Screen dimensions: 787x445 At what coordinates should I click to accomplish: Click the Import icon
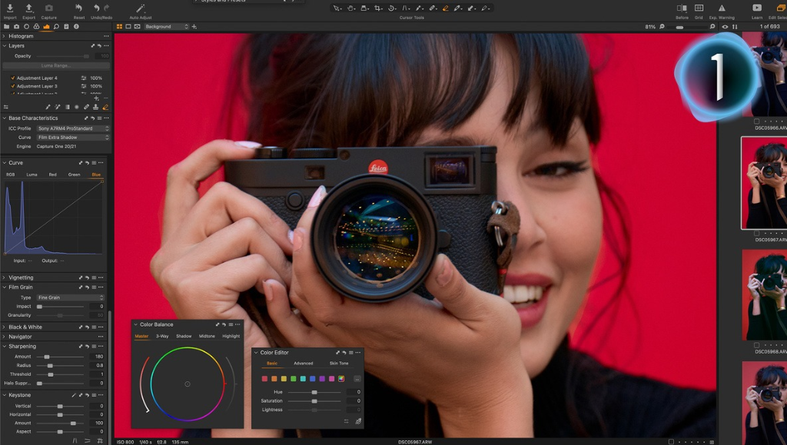(x=10, y=8)
